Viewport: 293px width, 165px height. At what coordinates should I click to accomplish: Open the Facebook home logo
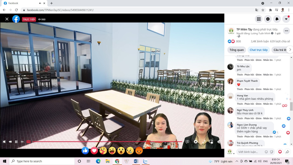point(16,19)
